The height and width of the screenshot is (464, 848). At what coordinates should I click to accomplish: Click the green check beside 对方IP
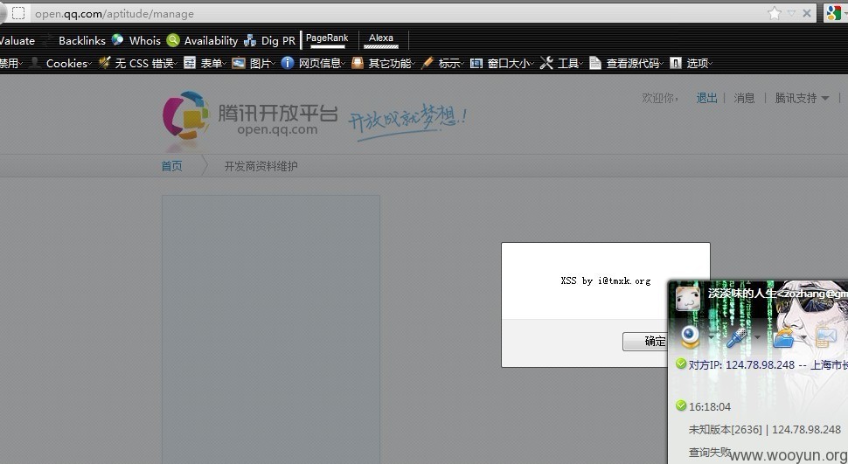coord(681,364)
